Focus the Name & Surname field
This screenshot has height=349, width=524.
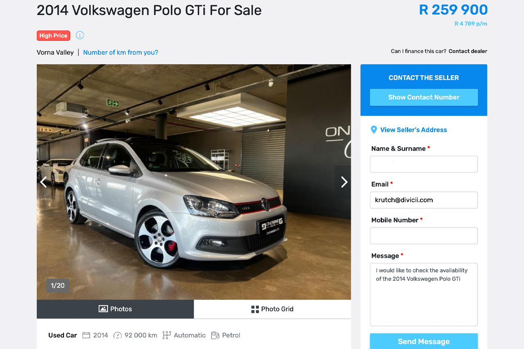tap(424, 164)
